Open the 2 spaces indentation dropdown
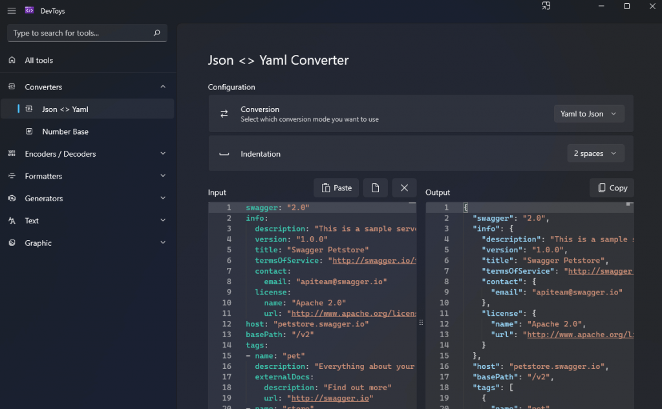 (x=595, y=153)
